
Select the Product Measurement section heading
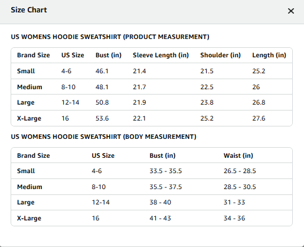110,37
